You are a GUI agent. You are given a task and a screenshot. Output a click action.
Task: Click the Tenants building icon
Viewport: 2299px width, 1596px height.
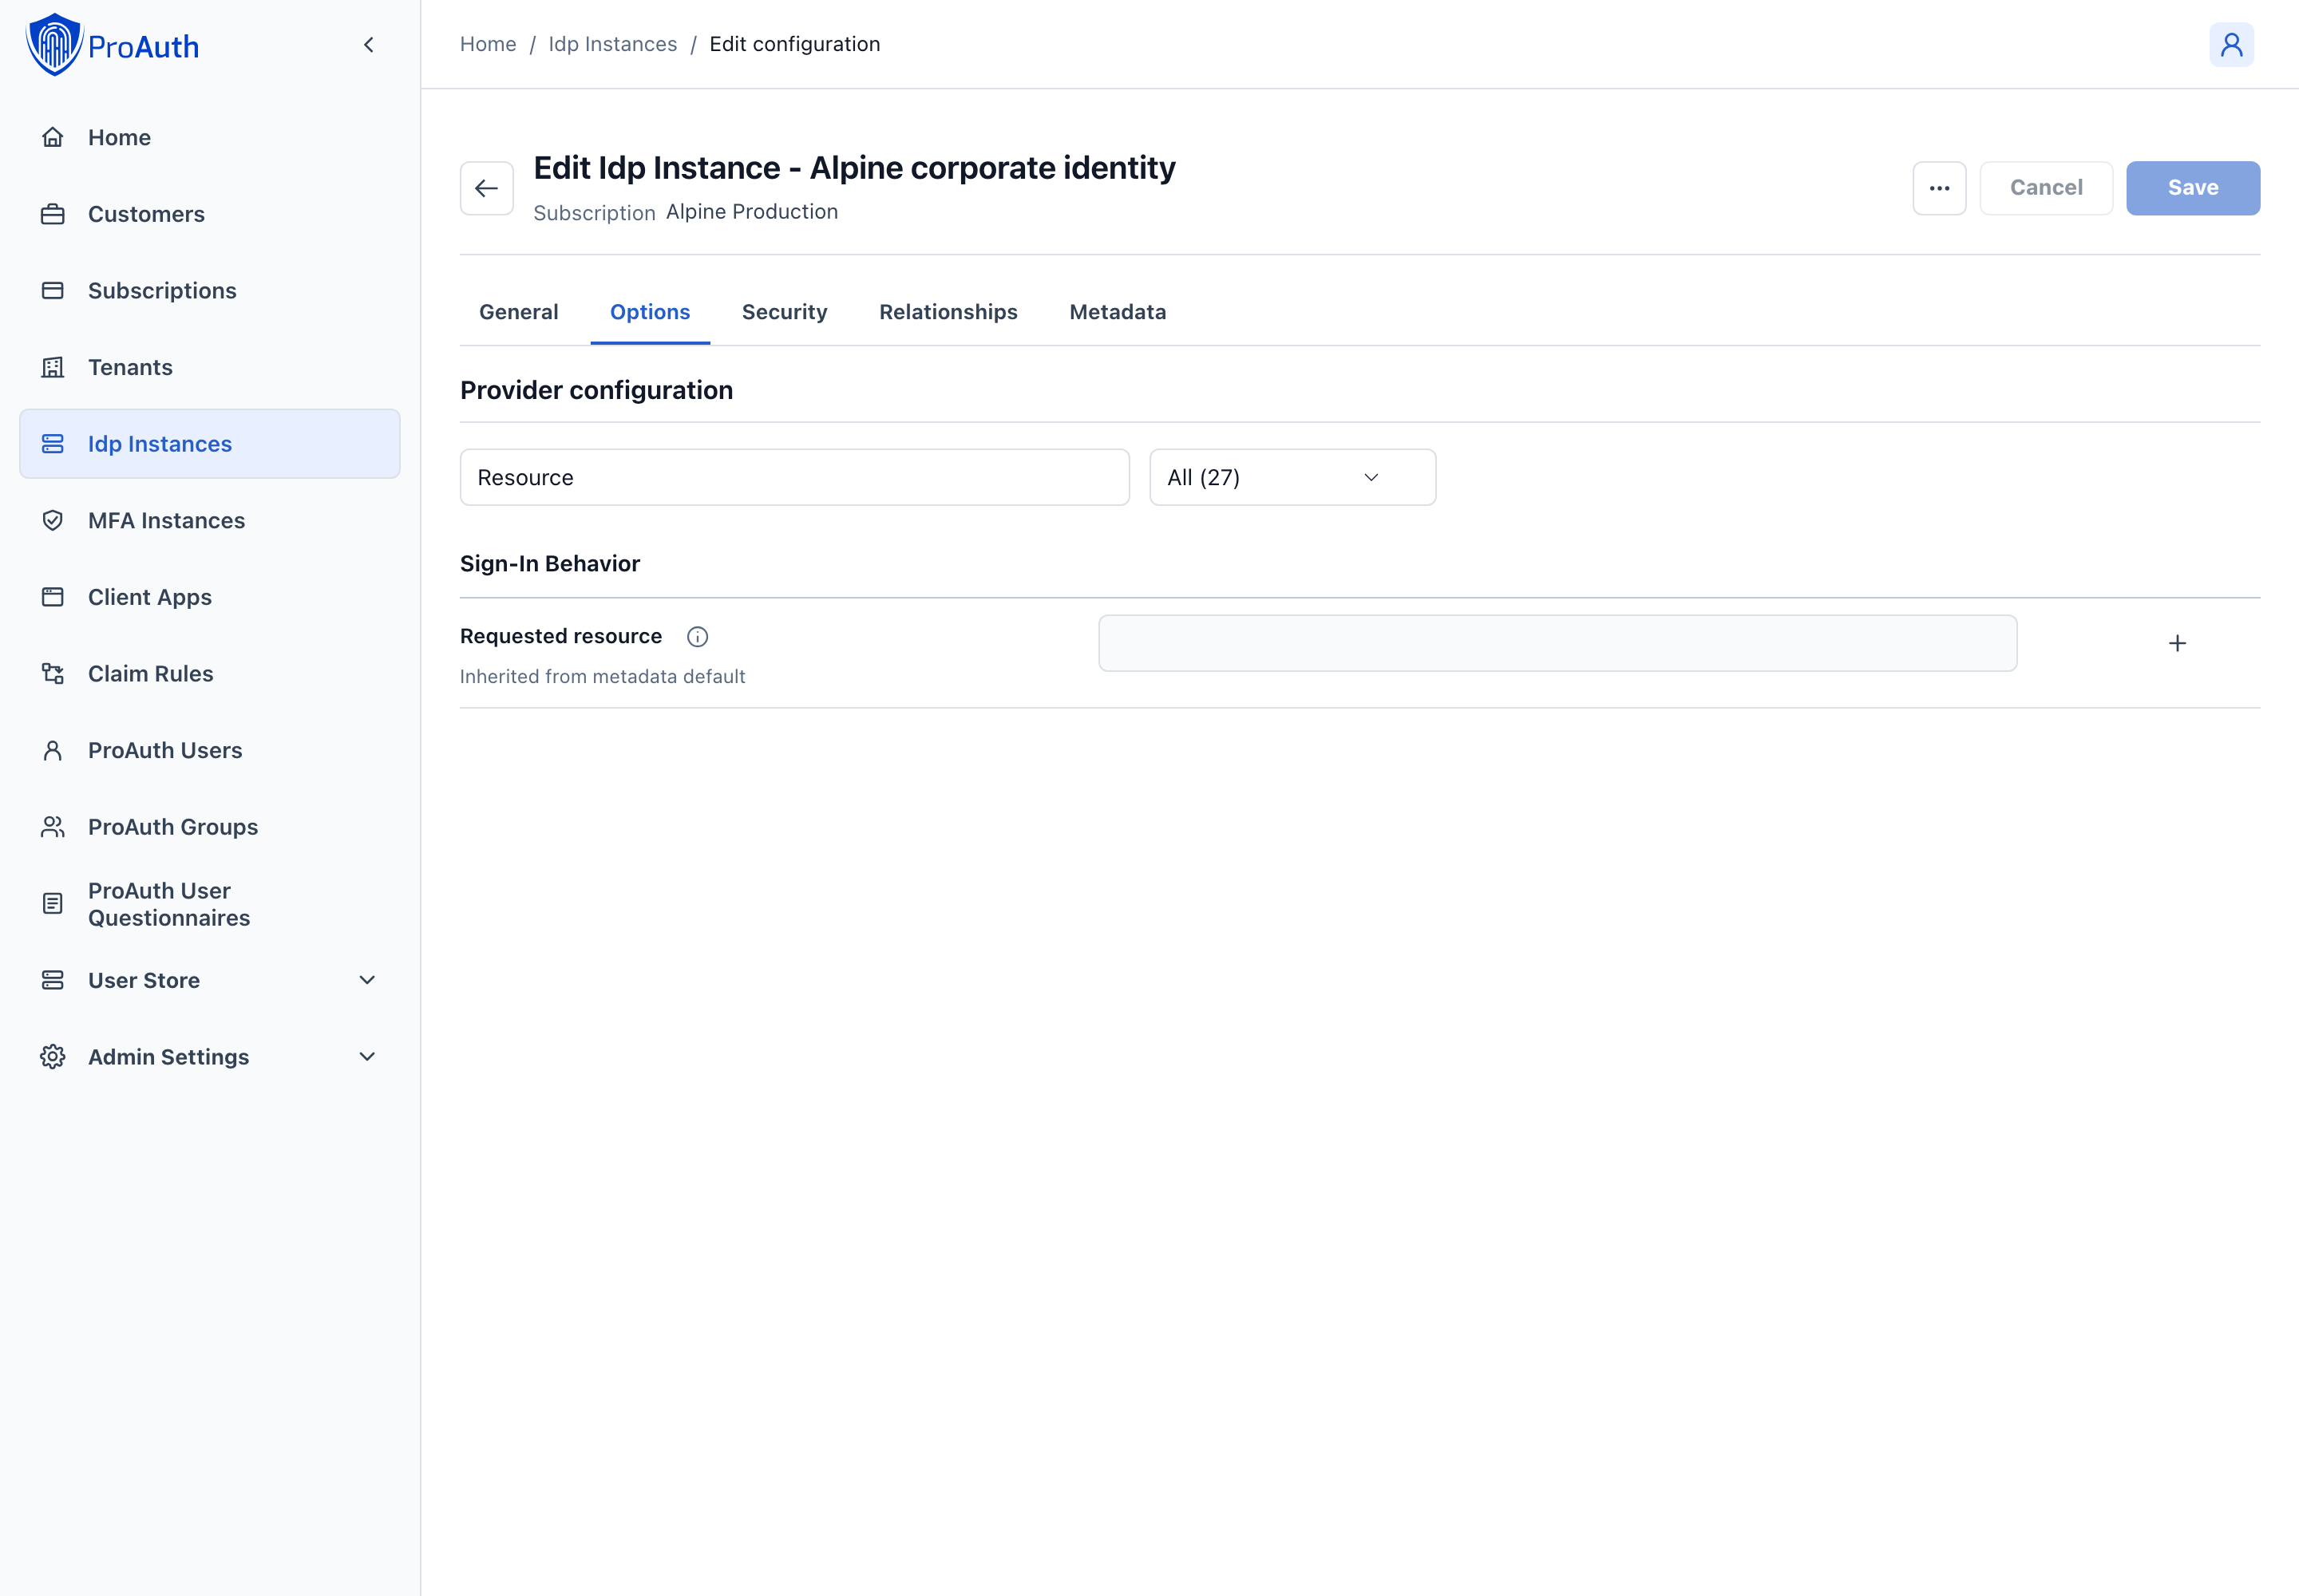pos(53,367)
